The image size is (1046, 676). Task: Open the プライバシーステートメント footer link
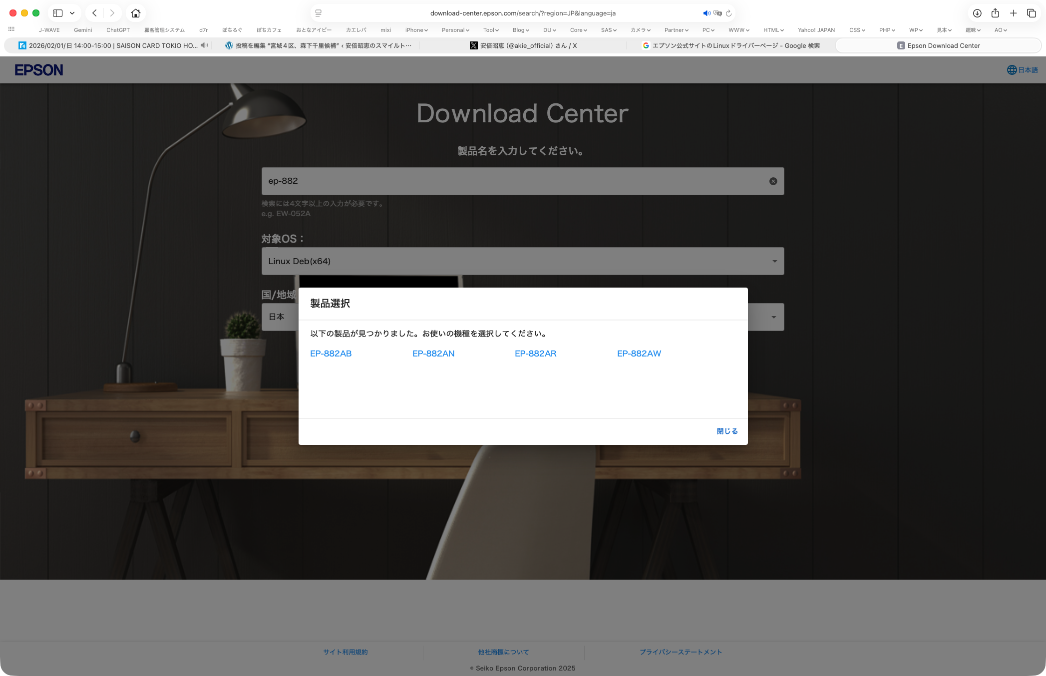[681, 652]
